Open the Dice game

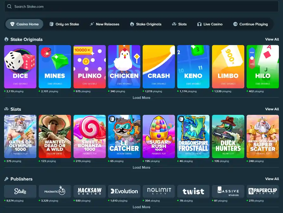coord(20,67)
